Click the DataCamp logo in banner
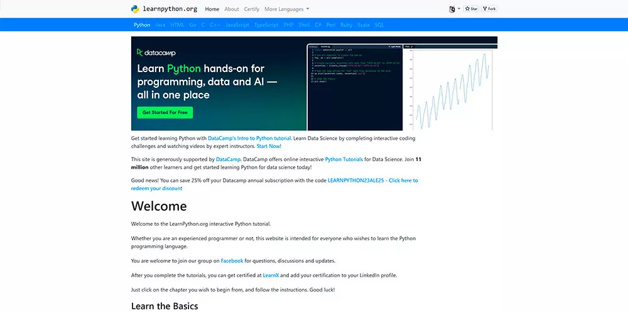 pyautogui.click(x=156, y=53)
